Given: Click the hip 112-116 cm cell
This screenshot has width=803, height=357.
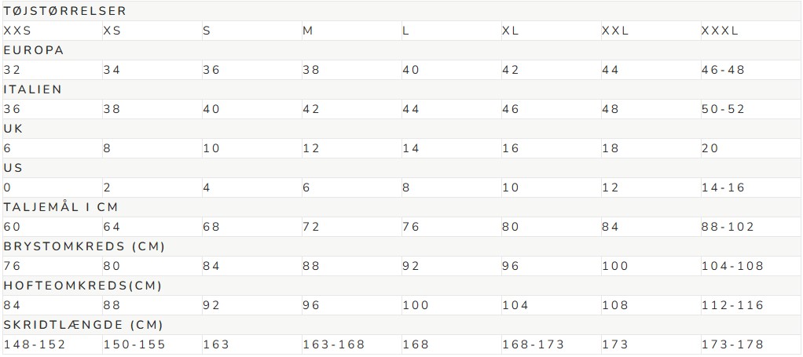Looking at the screenshot, I should 732,305.
